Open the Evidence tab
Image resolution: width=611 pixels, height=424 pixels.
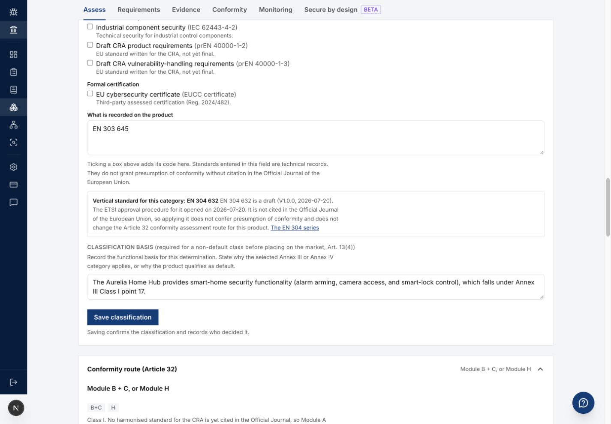(x=186, y=9)
